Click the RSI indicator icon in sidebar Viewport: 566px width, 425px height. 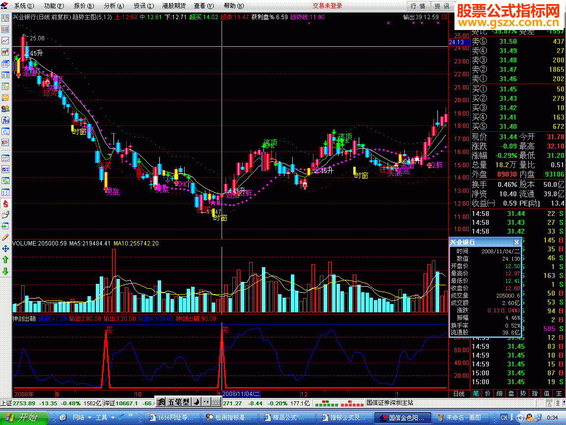click(x=5, y=169)
